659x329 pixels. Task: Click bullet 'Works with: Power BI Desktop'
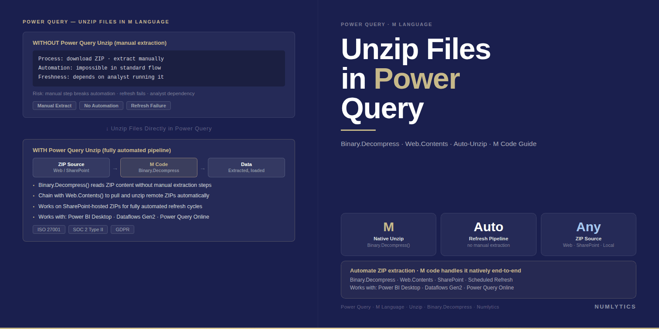[x=124, y=217]
